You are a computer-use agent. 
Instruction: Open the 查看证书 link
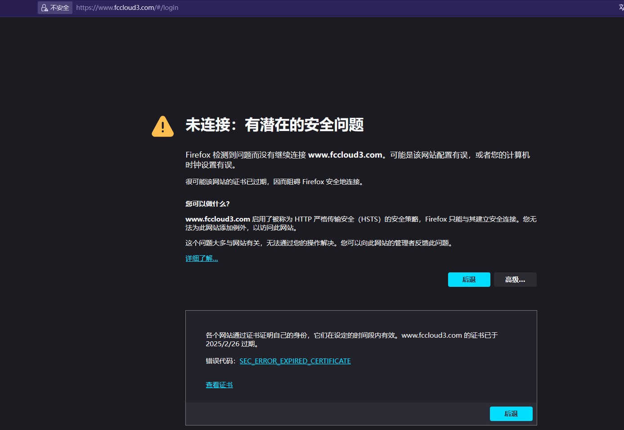[x=219, y=385]
